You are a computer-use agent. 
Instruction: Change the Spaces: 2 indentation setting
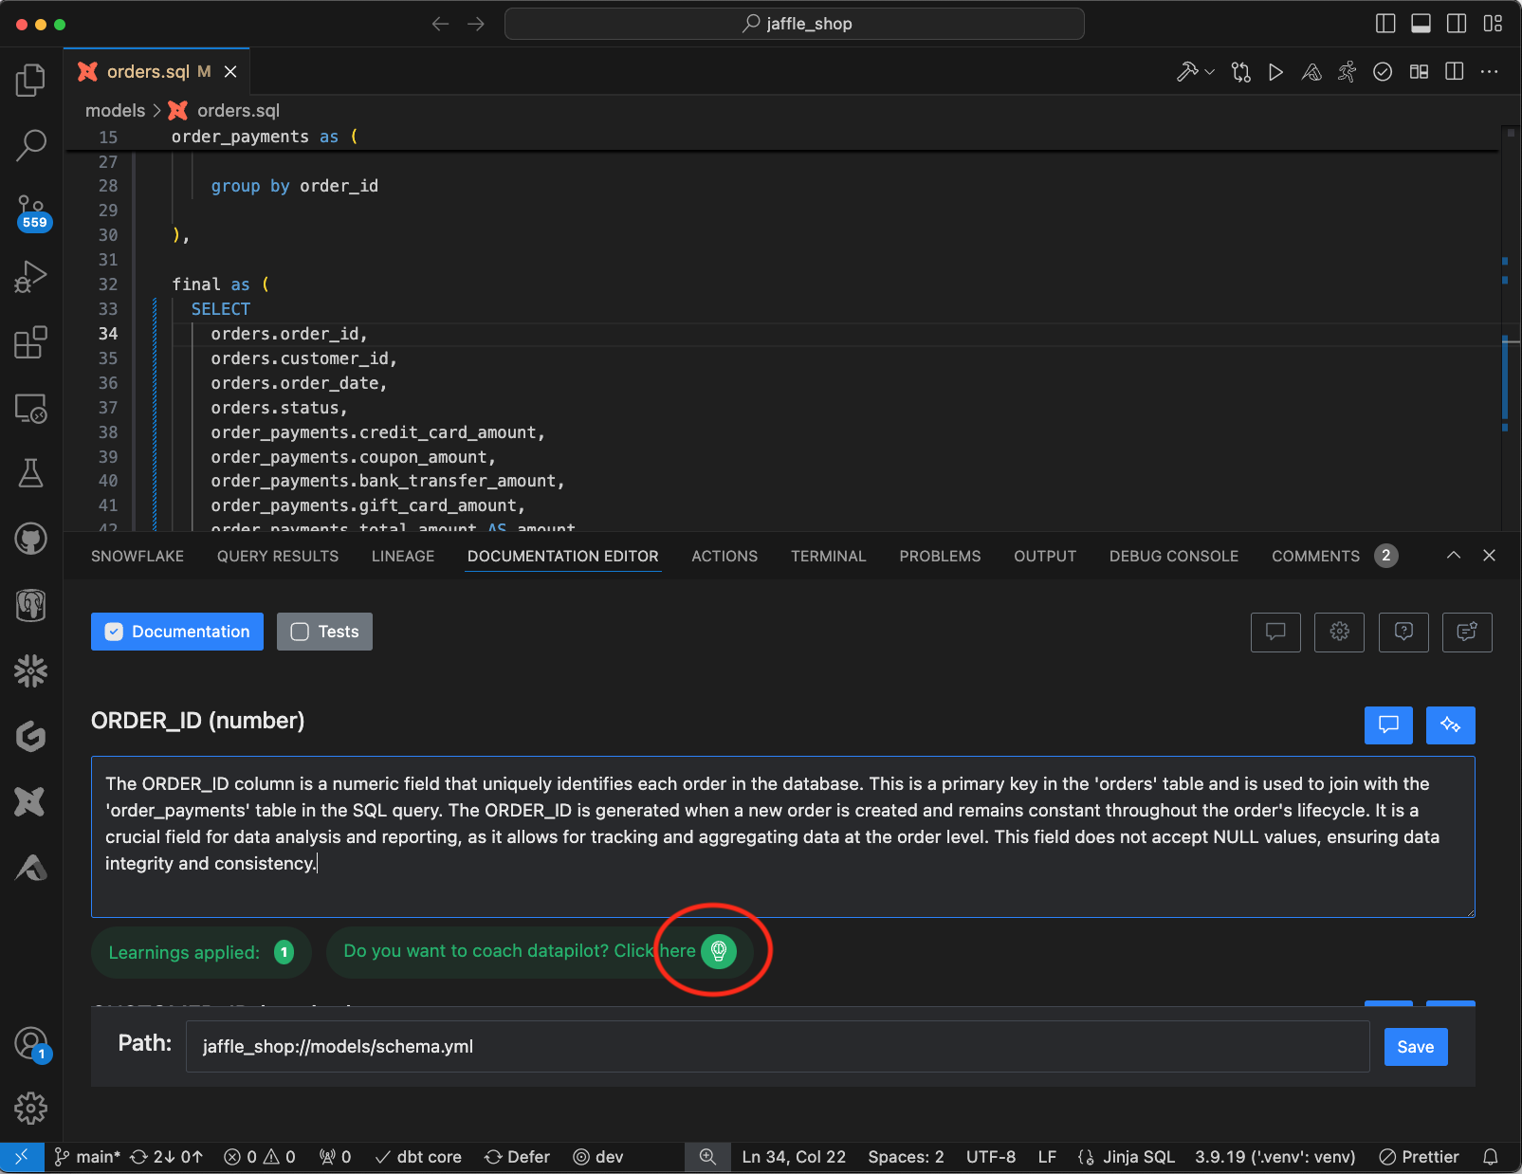[x=906, y=1157]
